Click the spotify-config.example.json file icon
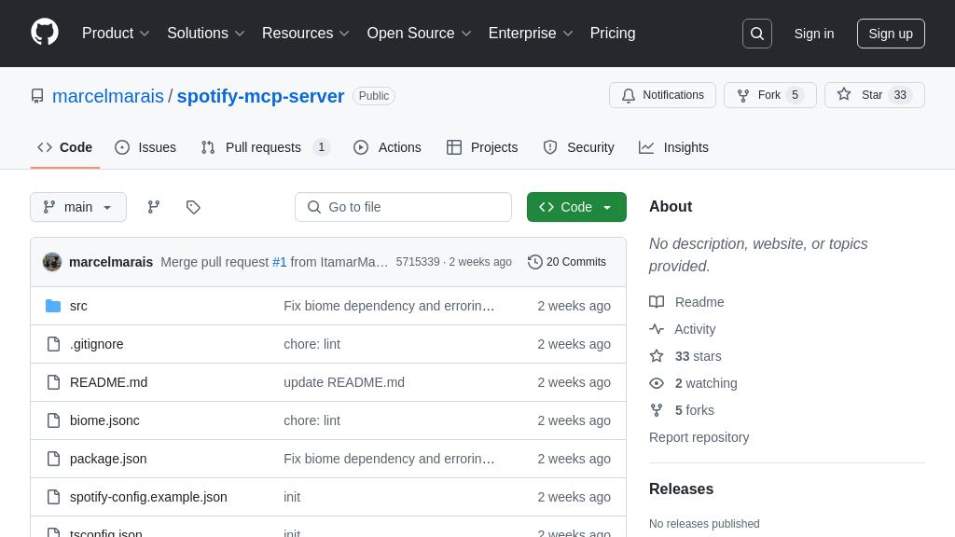 pyautogui.click(x=53, y=497)
